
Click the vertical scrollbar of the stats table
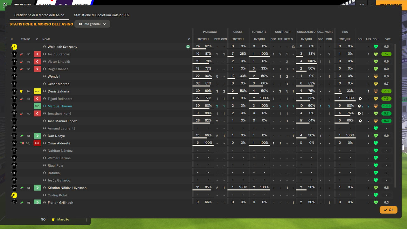point(396,116)
